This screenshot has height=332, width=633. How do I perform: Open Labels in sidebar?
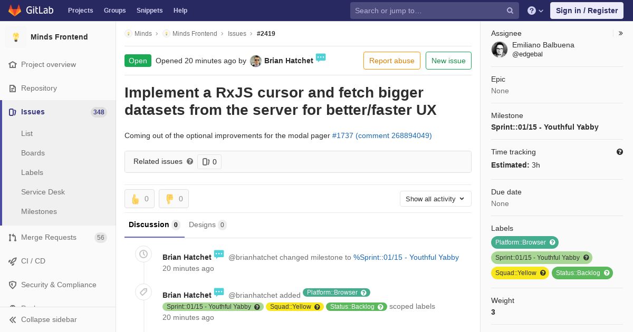pos(32,172)
